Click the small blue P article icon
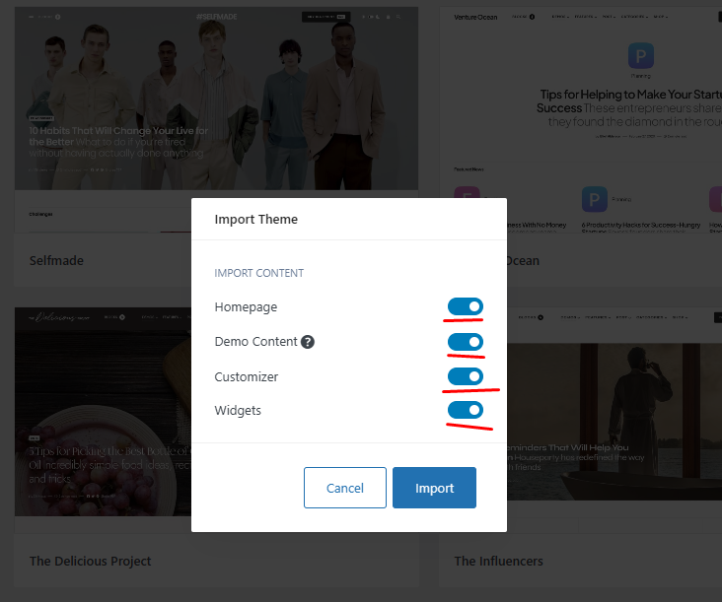Screen dimensions: 722x602 click(x=595, y=199)
